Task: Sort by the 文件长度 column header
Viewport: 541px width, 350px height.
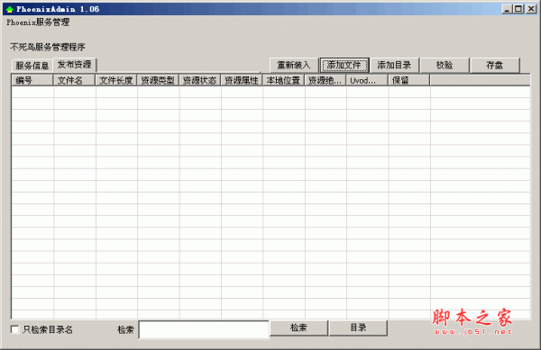Action: 116,81
